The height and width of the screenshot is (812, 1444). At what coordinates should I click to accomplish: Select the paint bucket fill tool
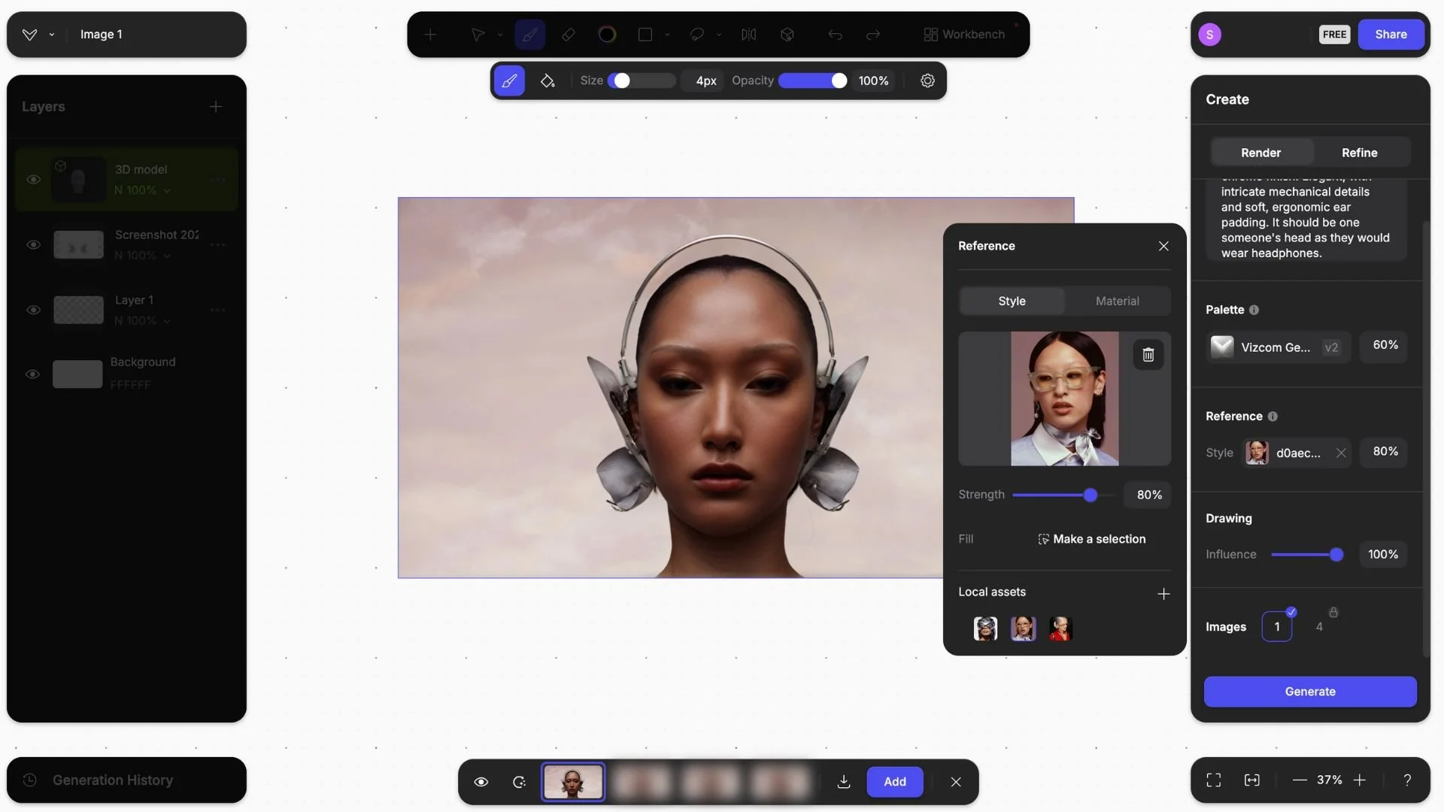[x=548, y=80]
